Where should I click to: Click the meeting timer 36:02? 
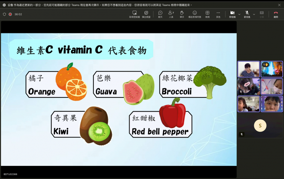pyautogui.click(x=18, y=14)
